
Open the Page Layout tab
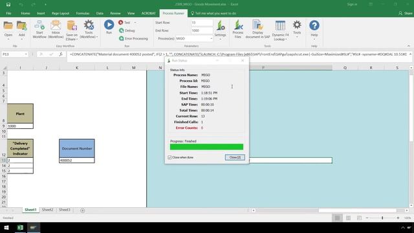point(60,13)
